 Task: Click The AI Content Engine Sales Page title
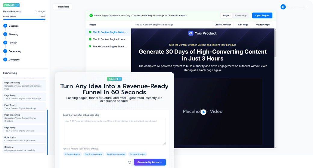click(154, 25)
